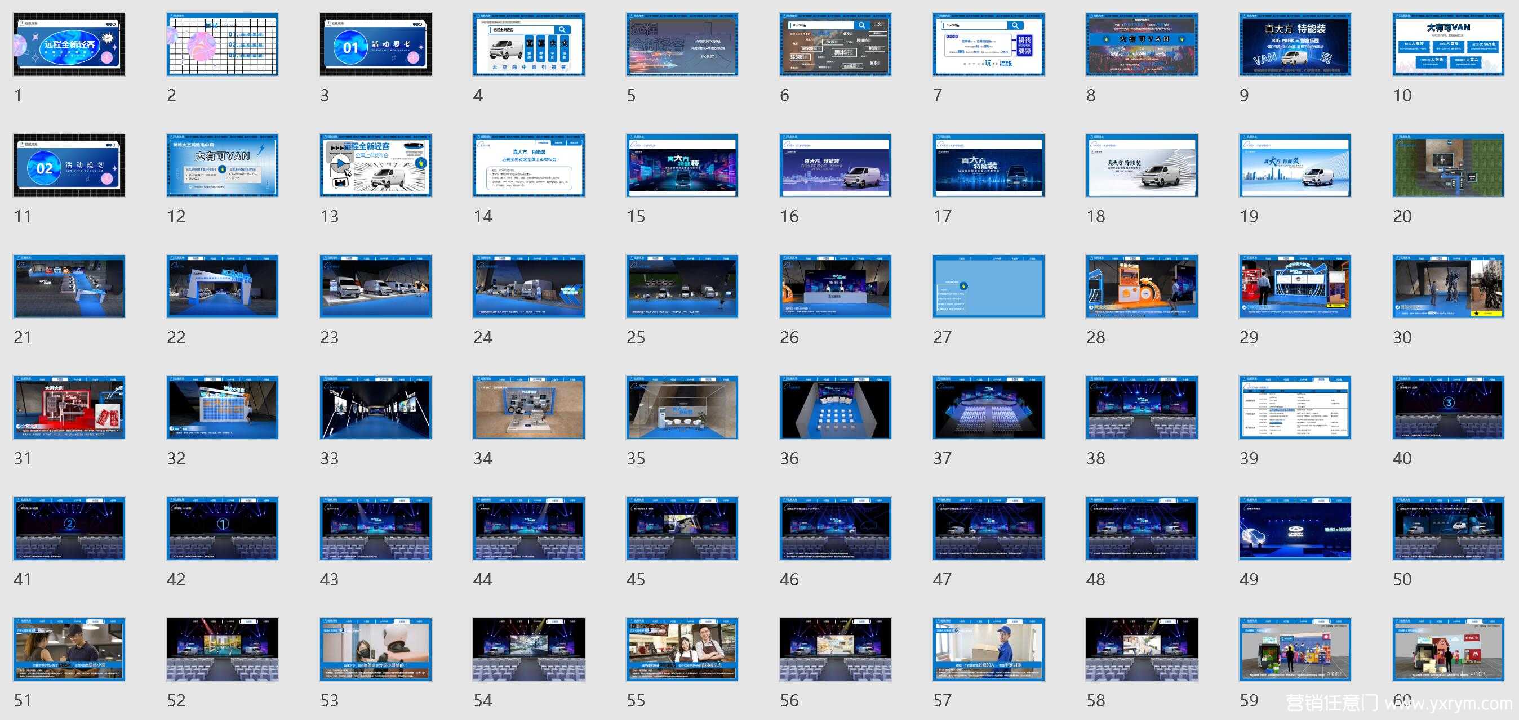This screenshot has height=720, width=1519.
Task: Select slide 26 sign-in wall thumbnail
Action: 836,287
